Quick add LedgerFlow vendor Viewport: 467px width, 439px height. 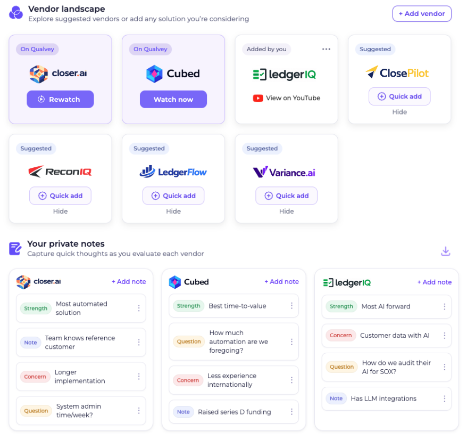(173, 196)
